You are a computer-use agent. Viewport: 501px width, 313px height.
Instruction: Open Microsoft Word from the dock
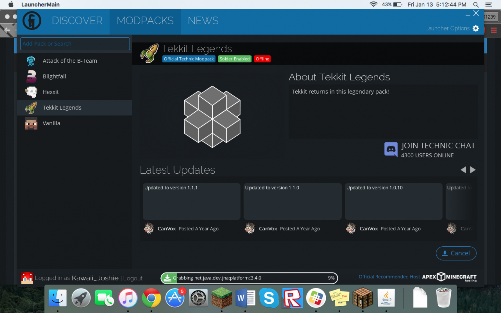(x=245, y=298)
